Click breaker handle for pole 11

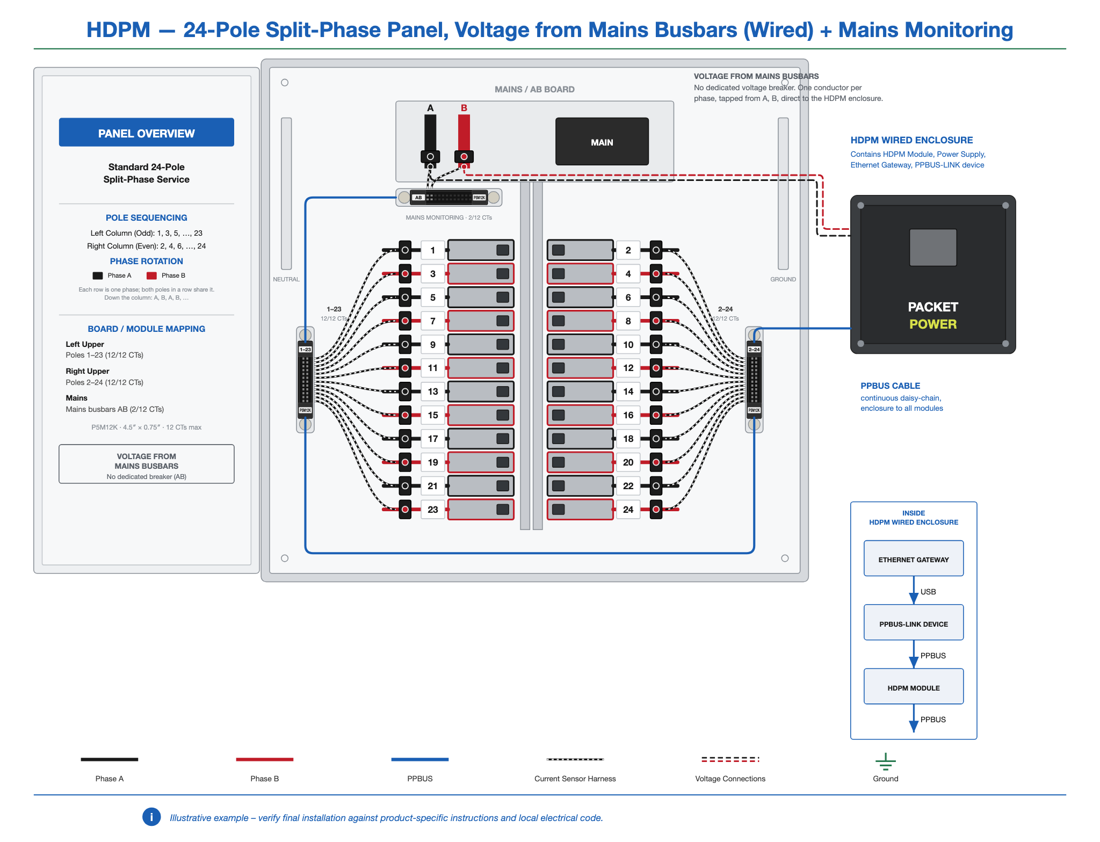tap(503, 368)
